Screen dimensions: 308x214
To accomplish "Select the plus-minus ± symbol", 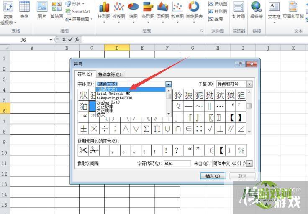I will [83, 129].
